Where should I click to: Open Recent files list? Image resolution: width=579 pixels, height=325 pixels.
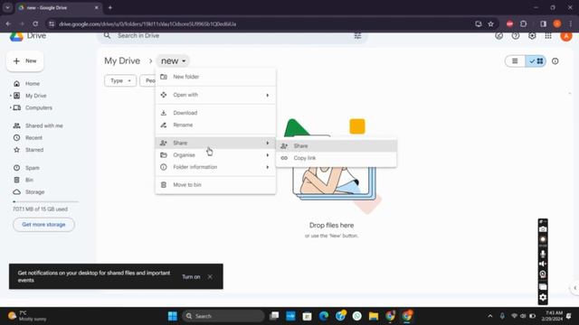(33, 138)
